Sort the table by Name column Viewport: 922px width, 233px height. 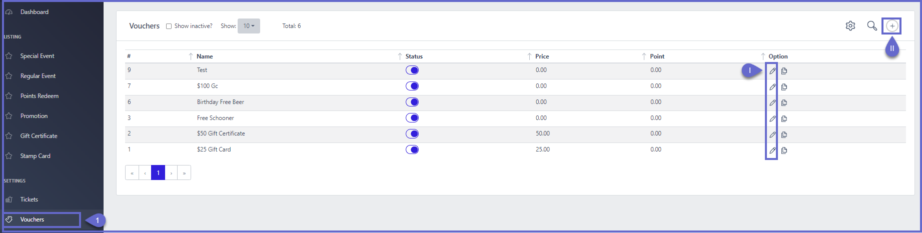pos(205,56)
